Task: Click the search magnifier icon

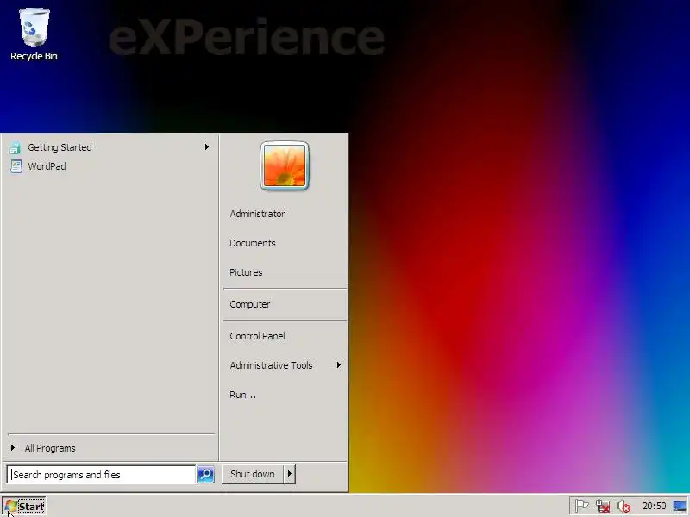Action: click(205, 475)
